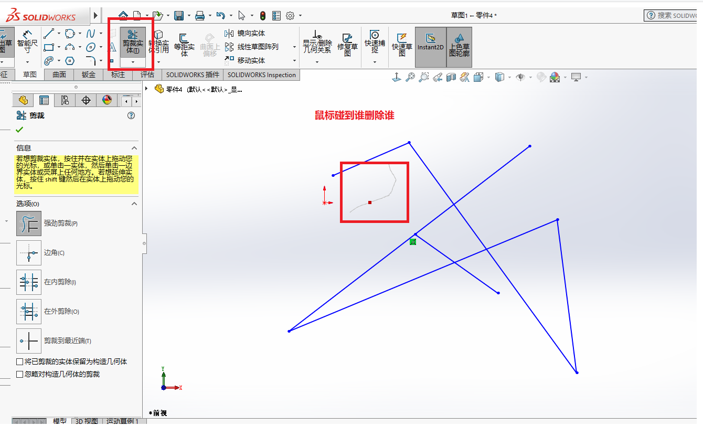Switch to the 草图 (Sketch) tab
Viewport: 703px width, 426px height.
[x=30, y=74]
